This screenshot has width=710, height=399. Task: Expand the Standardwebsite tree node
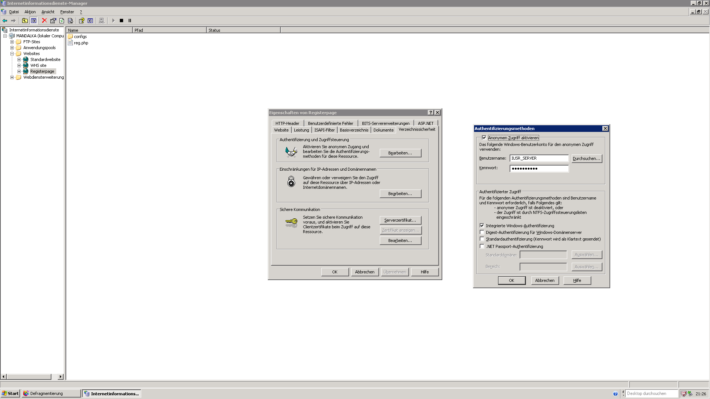[19, 59]
